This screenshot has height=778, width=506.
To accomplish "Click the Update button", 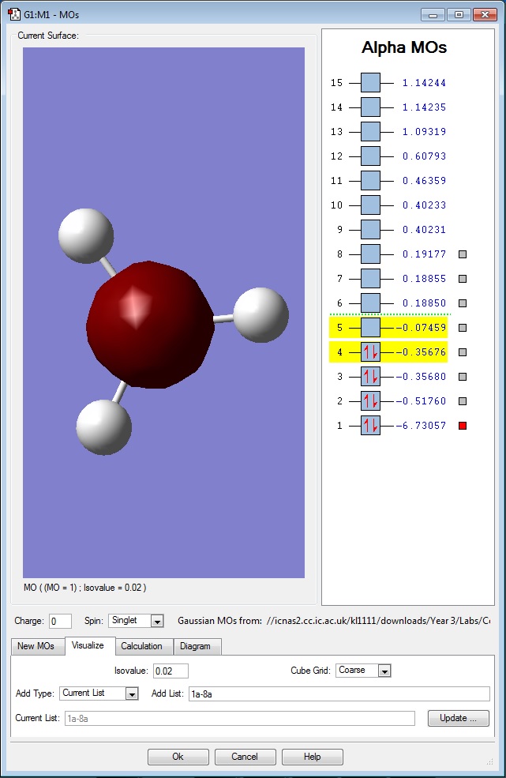I will [x=458, y=718].
